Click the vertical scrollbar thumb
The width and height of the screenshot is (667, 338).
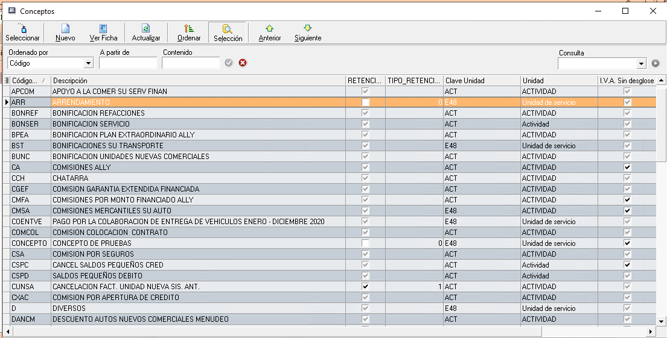point(662,123)
